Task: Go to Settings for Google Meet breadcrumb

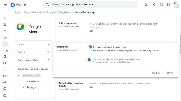Action: pos(59,12)
